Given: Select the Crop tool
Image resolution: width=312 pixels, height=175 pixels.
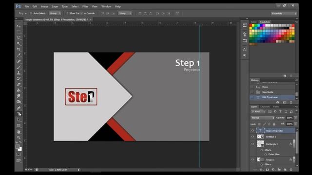Looking at the screenshot, I should (x=19, y=49).
